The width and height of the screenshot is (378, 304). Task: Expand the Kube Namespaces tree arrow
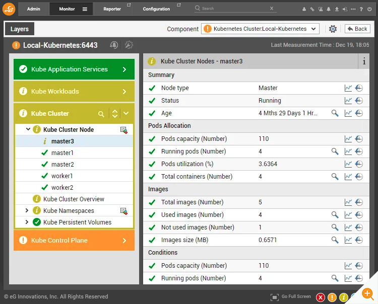pyautogui.click(x=27, y=210)
